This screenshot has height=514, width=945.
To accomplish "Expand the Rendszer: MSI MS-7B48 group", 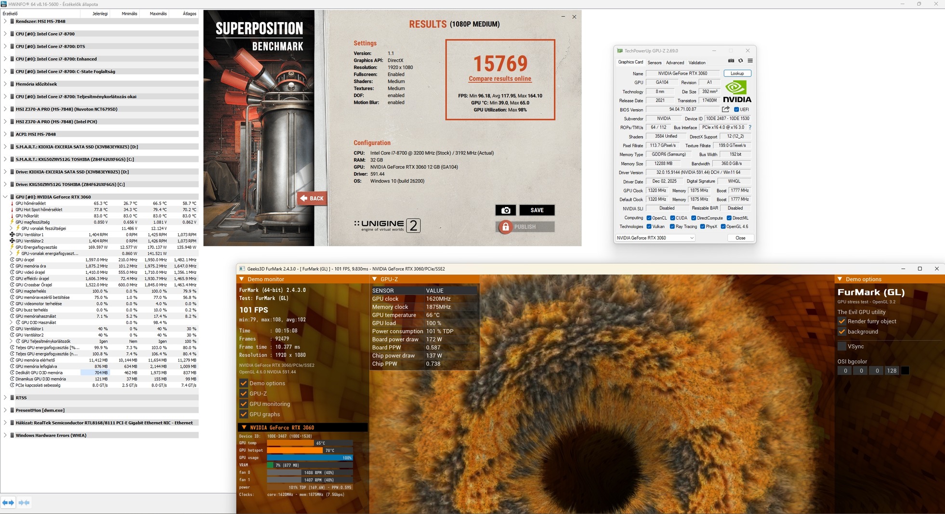I will tap(5, 21).
